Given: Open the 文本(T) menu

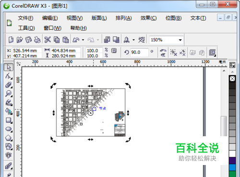Looking at the screenshot, I should click(x=198, y=18).
